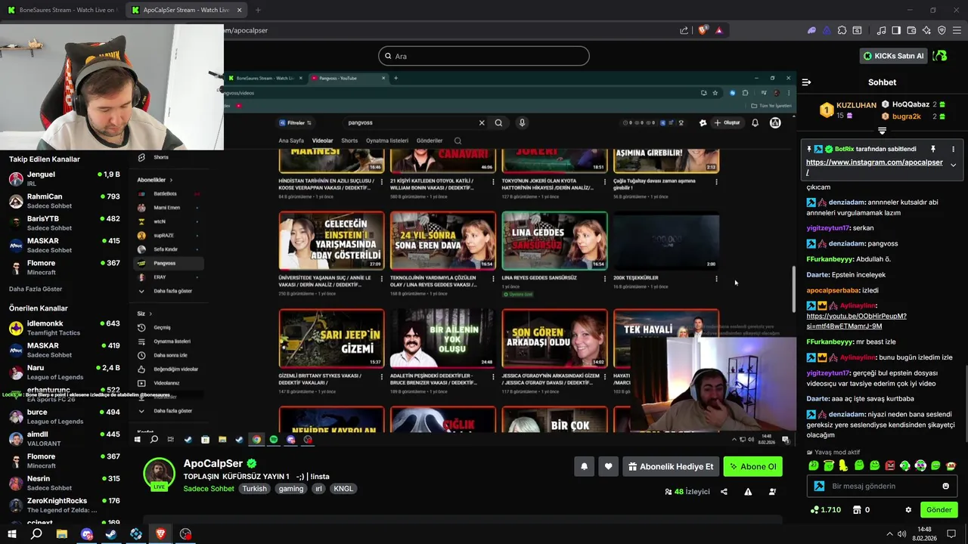Open BarisYTB channel in followed list

pyautogui.click(x=64, y=223)
